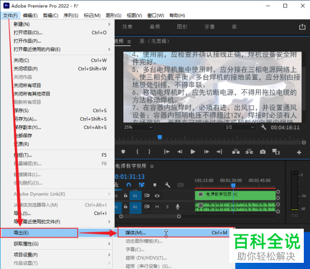Click the program monitor playhead marker
The image size is (310, 269).
(x=160, y=137)
